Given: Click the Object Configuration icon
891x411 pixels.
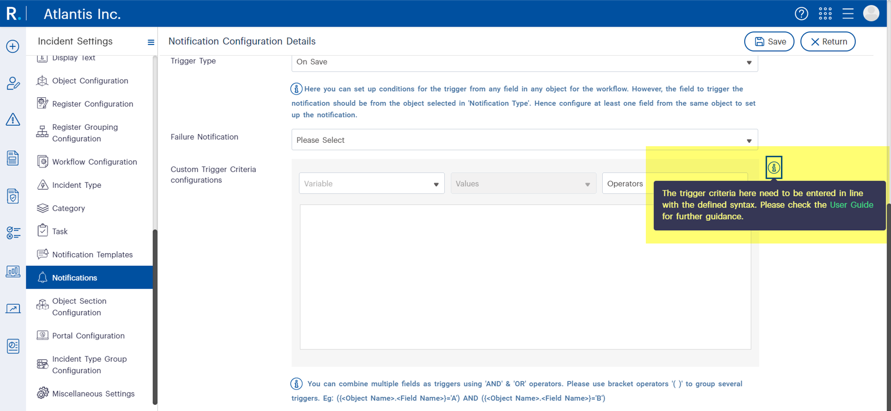Looking at the screenshot, I should tap(43, 81).
